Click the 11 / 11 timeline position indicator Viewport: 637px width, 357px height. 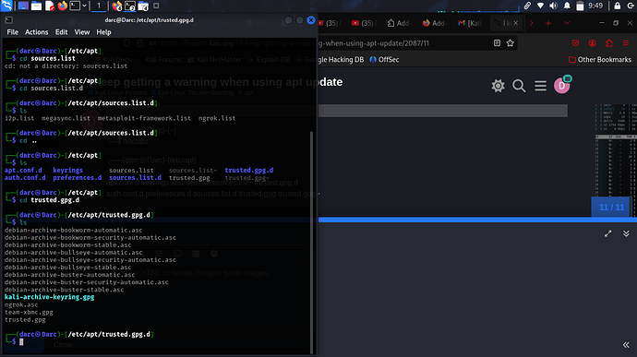coord(611,208)
